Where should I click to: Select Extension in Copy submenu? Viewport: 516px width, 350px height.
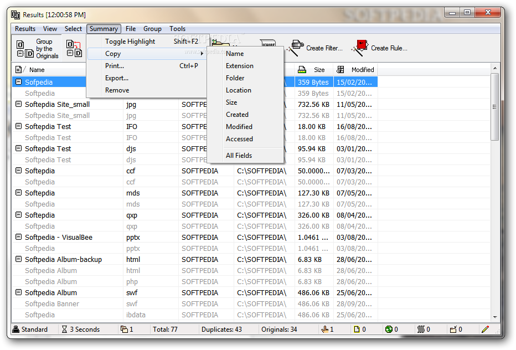point(245,66)
